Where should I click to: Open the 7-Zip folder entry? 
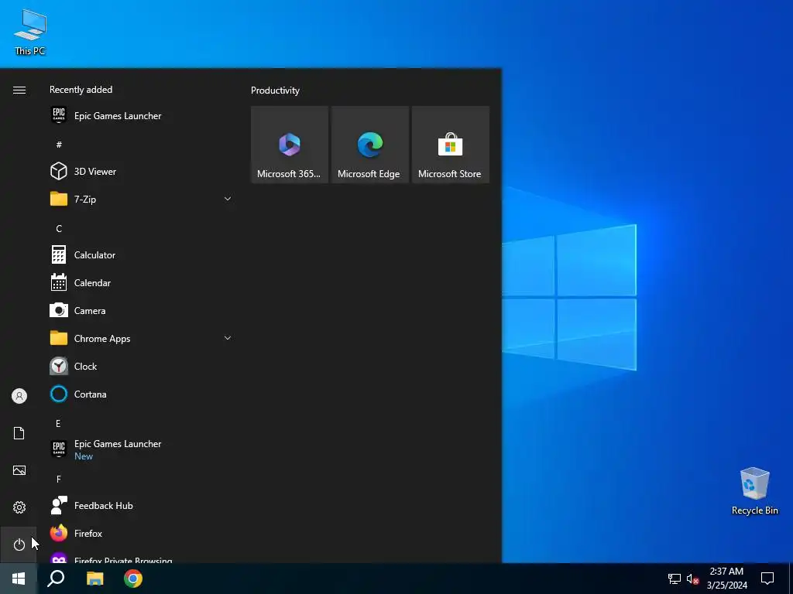tap(142, 199)
